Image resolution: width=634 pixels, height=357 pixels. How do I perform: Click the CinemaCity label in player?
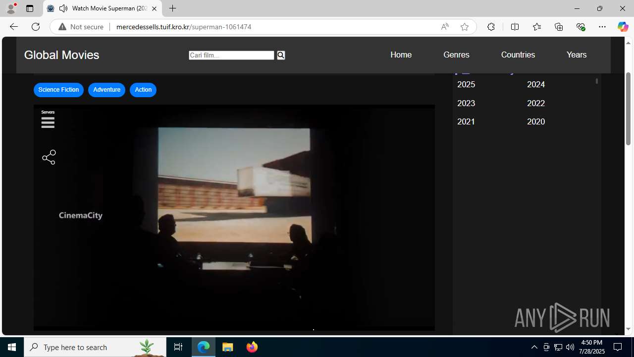(81, 215)
